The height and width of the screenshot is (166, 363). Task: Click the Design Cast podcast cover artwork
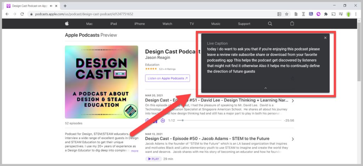[x=101, y=82]
